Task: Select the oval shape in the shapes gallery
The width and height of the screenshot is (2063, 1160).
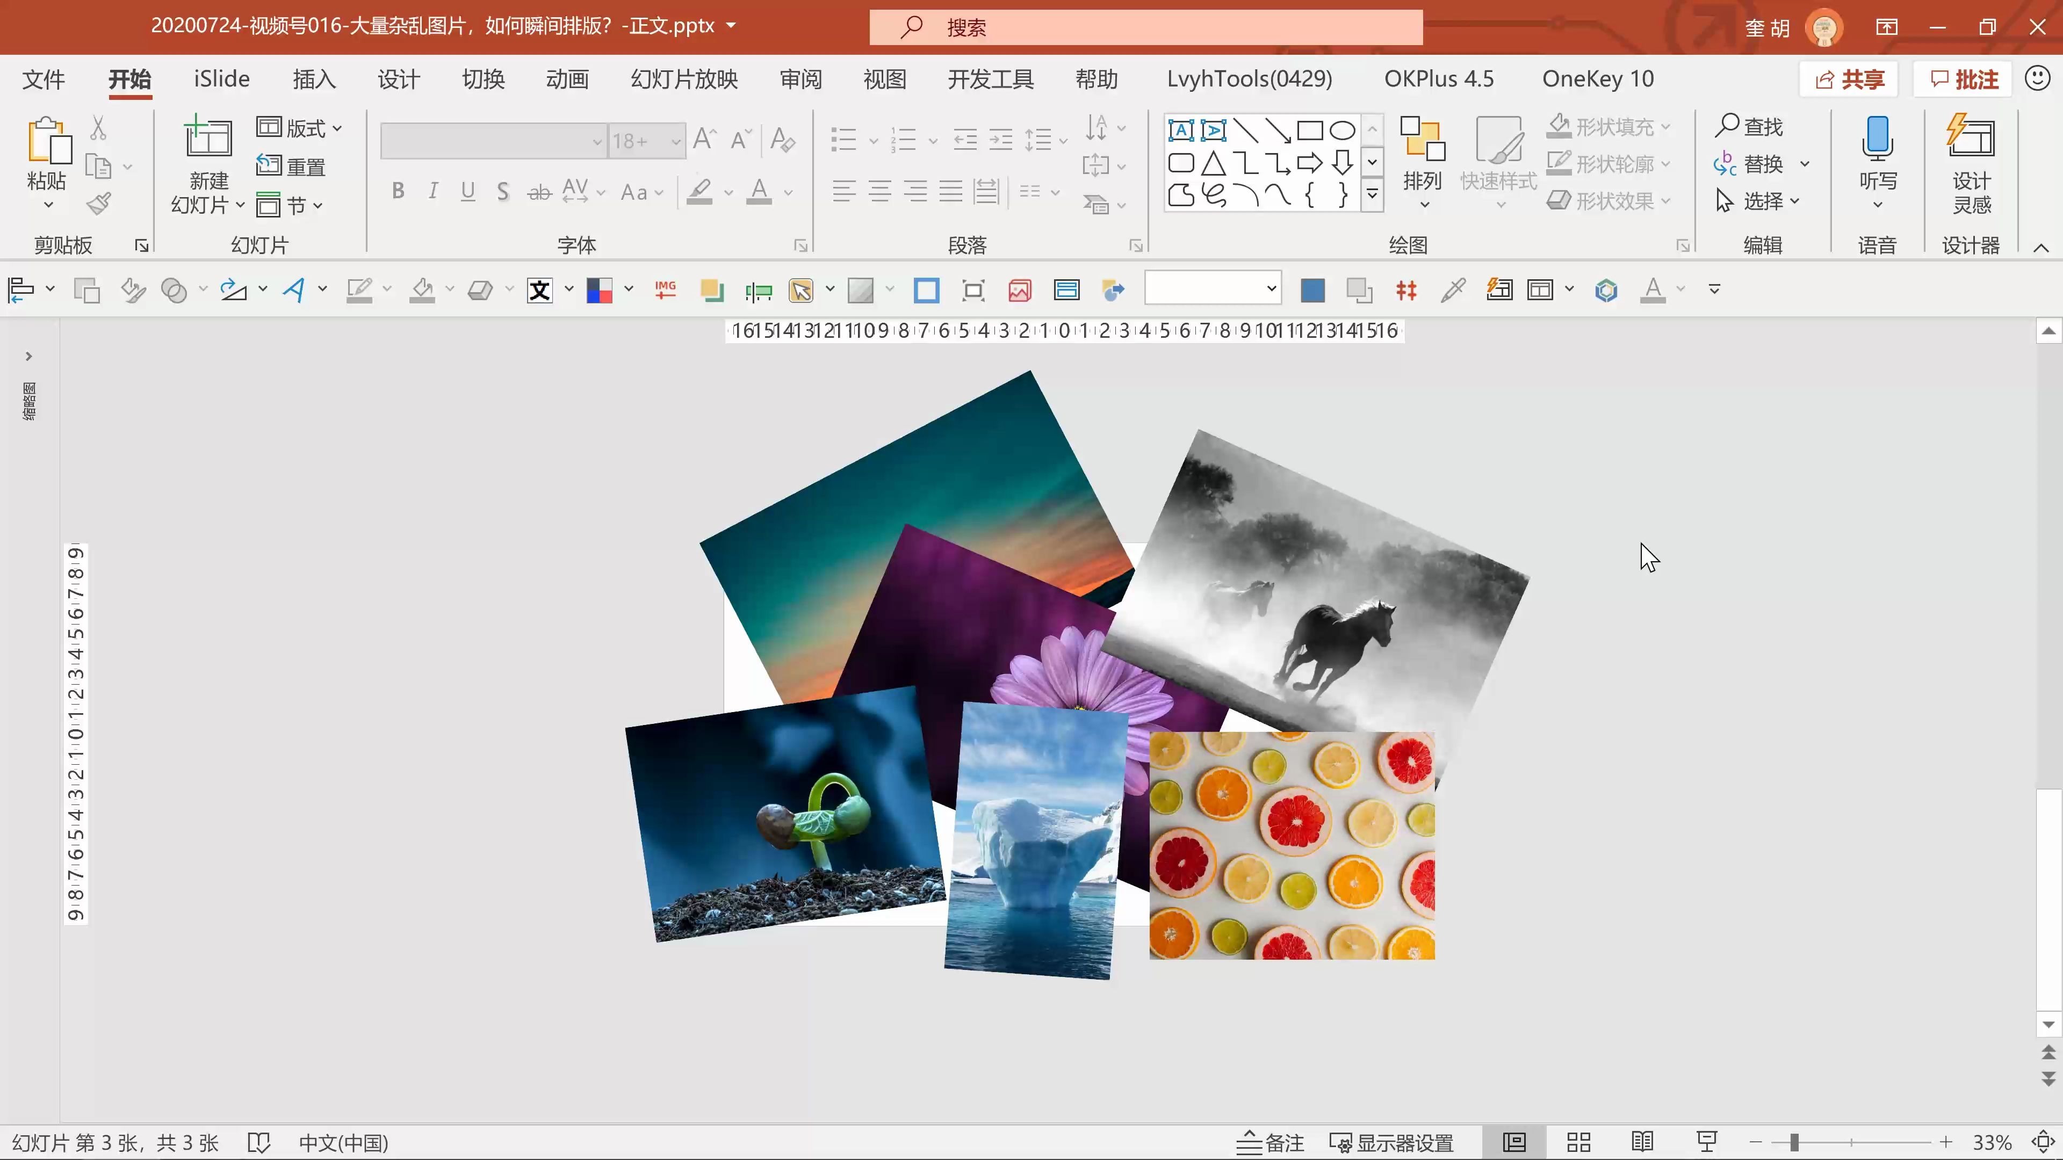Action: point(1342,129)
